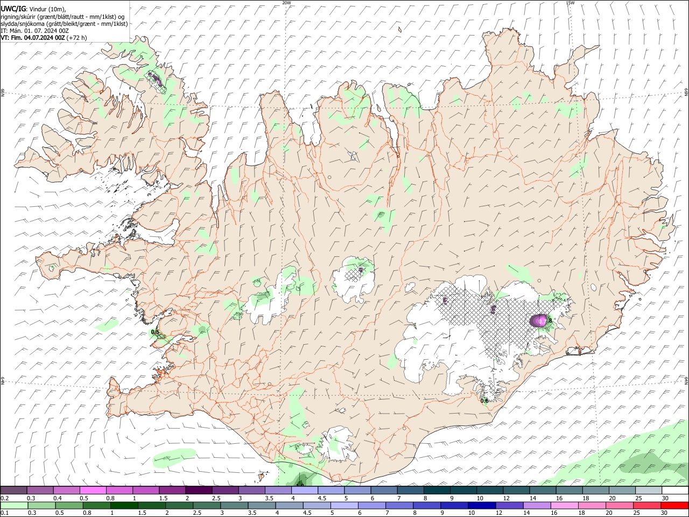Click the 'VT: Fim. 04.07.2024 00Z' valid time
Viewport: 689px width, 517px height.
point(33,38)
